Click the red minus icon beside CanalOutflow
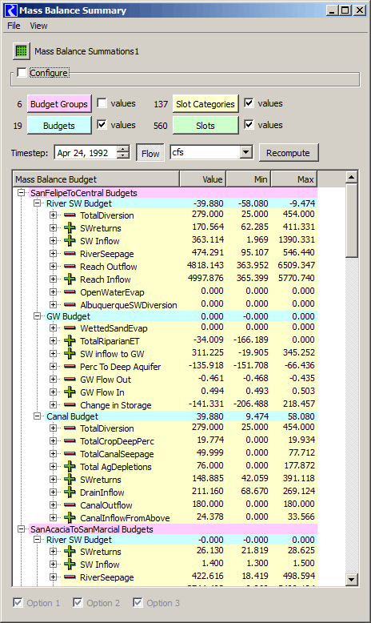 click(x=70, y=505)
